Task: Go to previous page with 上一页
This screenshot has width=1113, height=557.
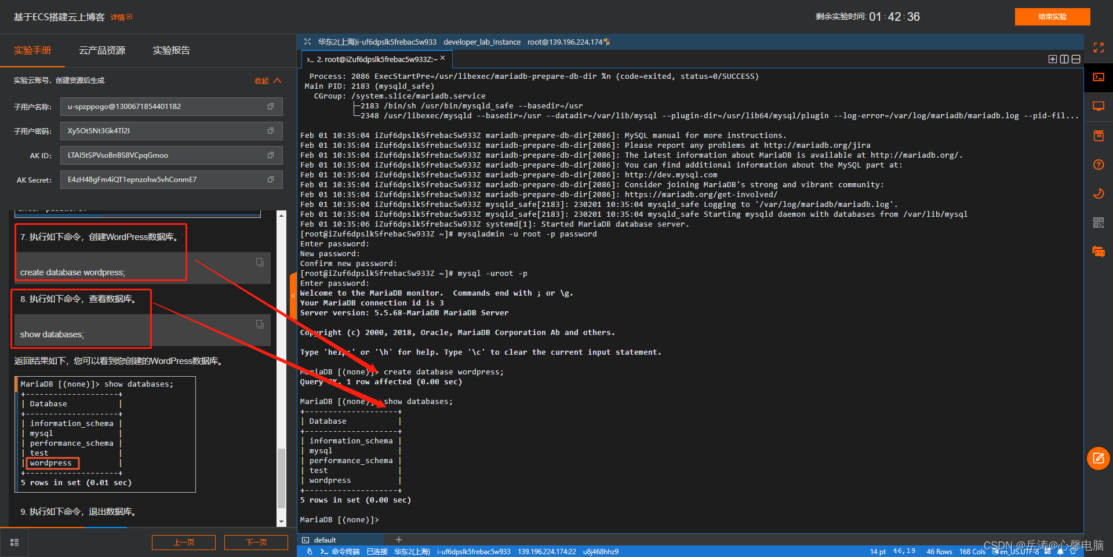Action: point(184,543)
